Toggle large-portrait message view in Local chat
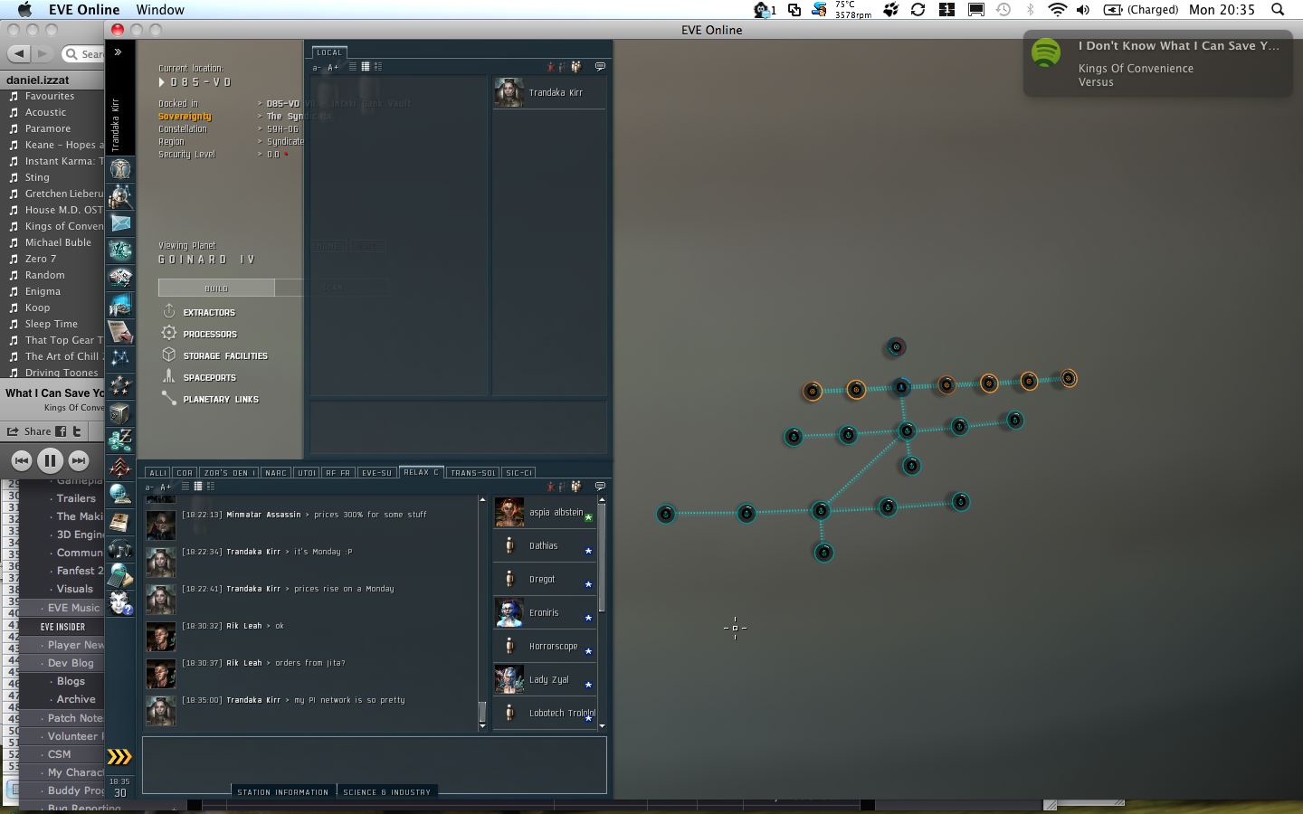The height and width of the screenshot is (814, 1303). click(377, 66)
